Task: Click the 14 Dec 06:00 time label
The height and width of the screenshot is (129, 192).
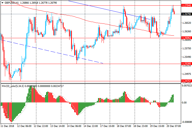Action: pos(74,126)
